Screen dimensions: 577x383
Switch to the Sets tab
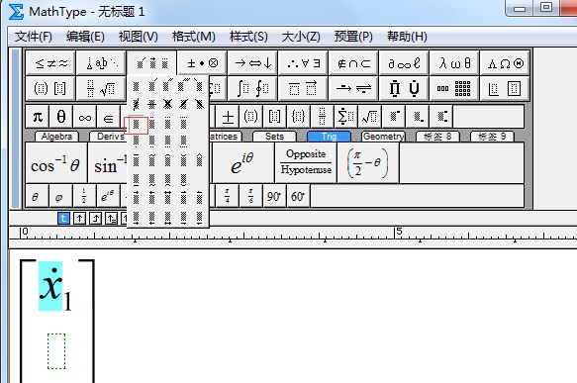[x=274, y=137]
